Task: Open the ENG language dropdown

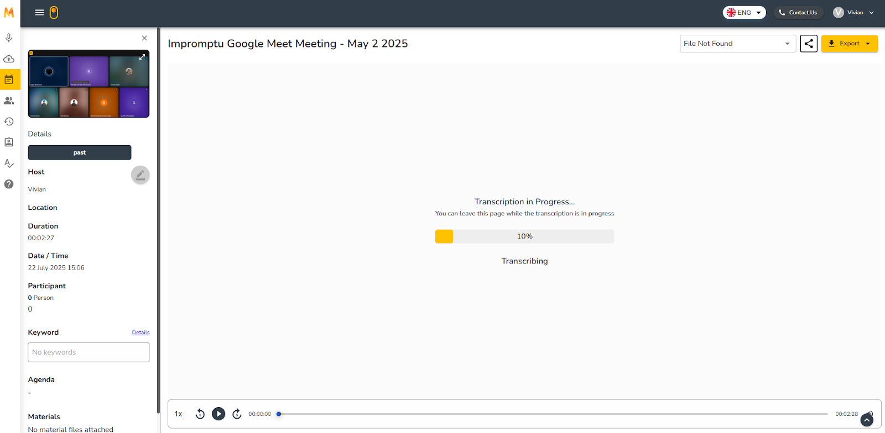Action: (x=744, y=13)
